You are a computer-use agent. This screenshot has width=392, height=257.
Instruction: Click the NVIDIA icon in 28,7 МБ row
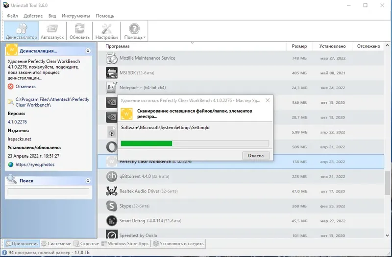click(x=112, y=117)
